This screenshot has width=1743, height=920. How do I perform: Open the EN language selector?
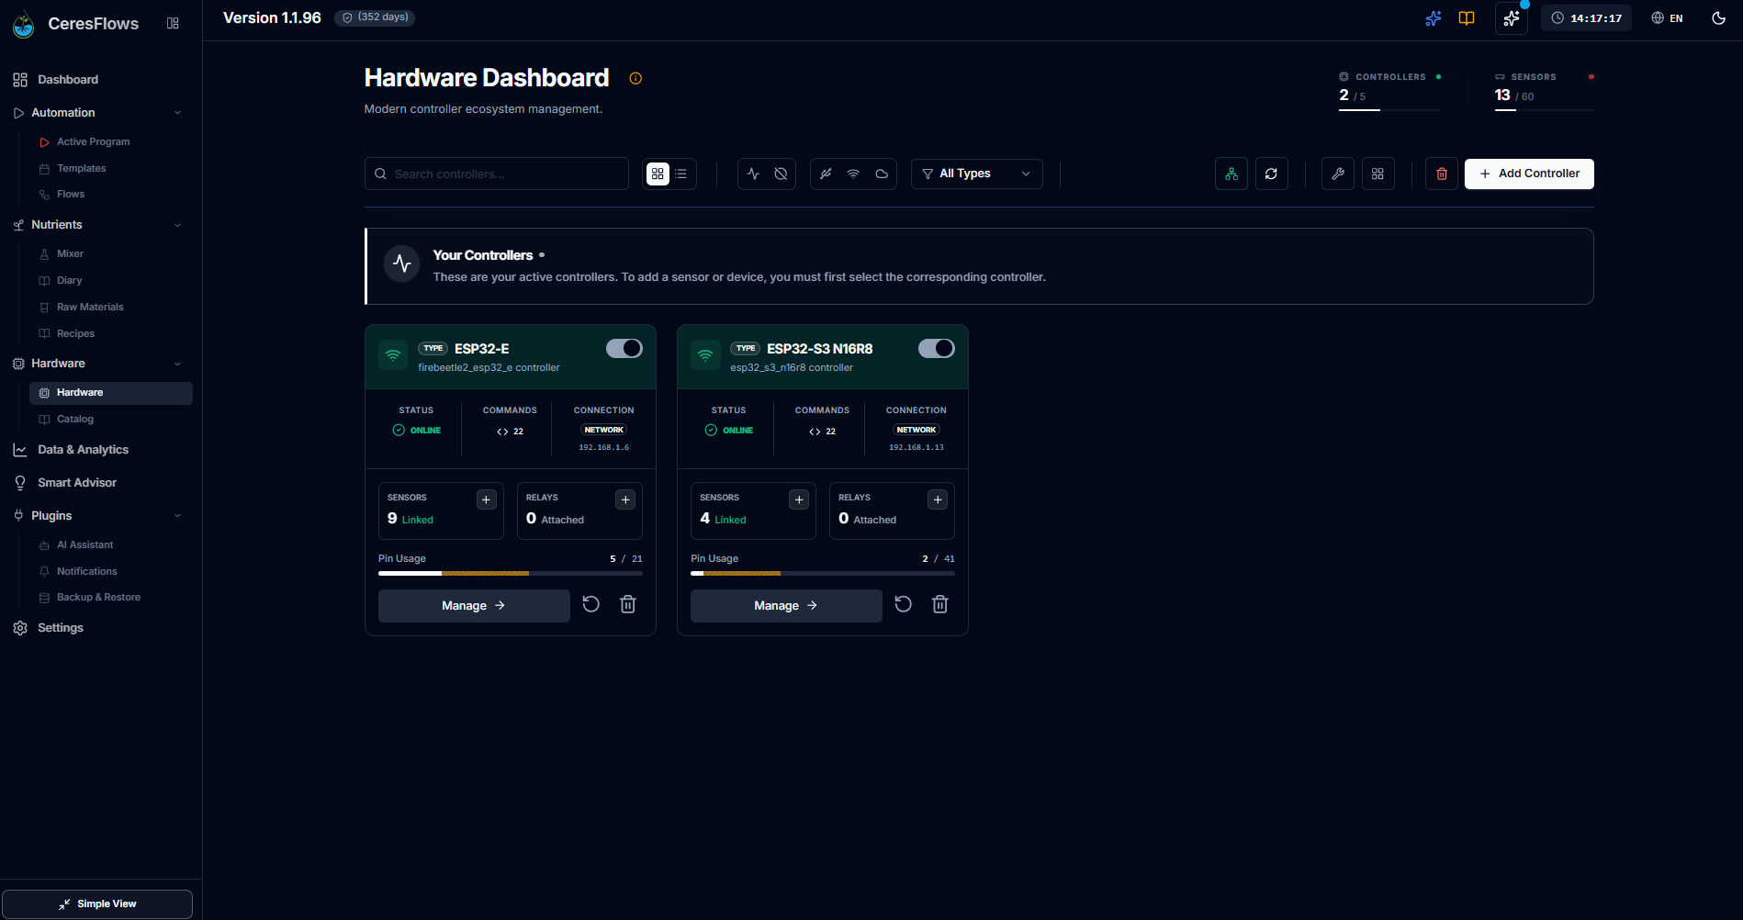coord(1667,18)
